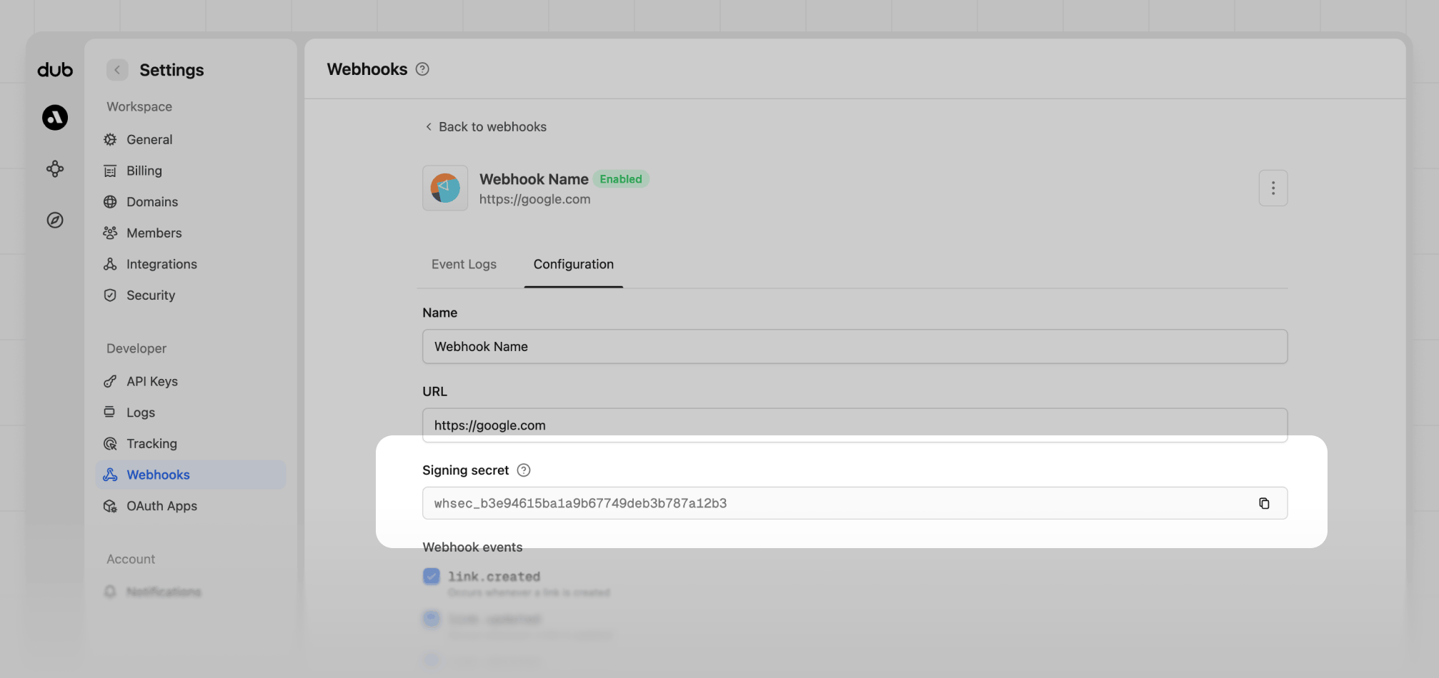The height and width of the screenshot is (678, 1439).
Task: Open Billing settings
Action: tap(191, 171)
